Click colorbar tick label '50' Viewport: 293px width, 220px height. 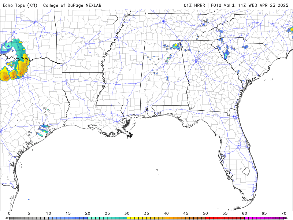tap(205, 213)
